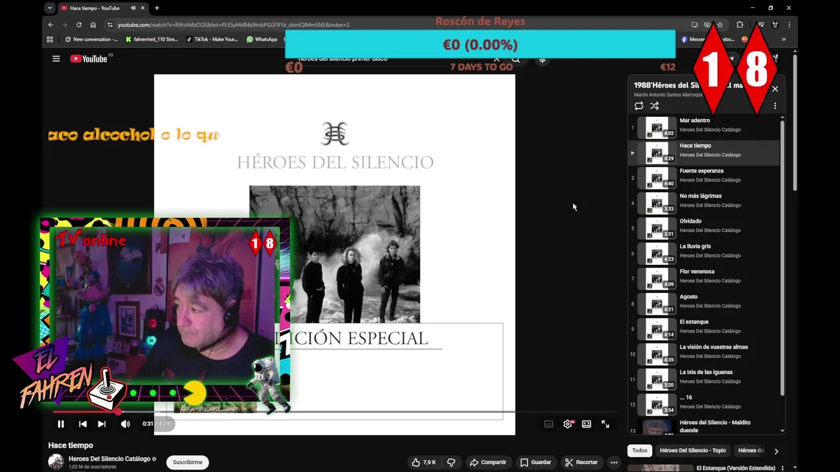Close the playlist panel
Image resolution: width=840 pixels, height=472 pixels.
coord(775,88)
